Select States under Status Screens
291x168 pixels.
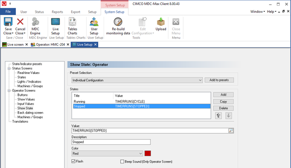[22, 77]
